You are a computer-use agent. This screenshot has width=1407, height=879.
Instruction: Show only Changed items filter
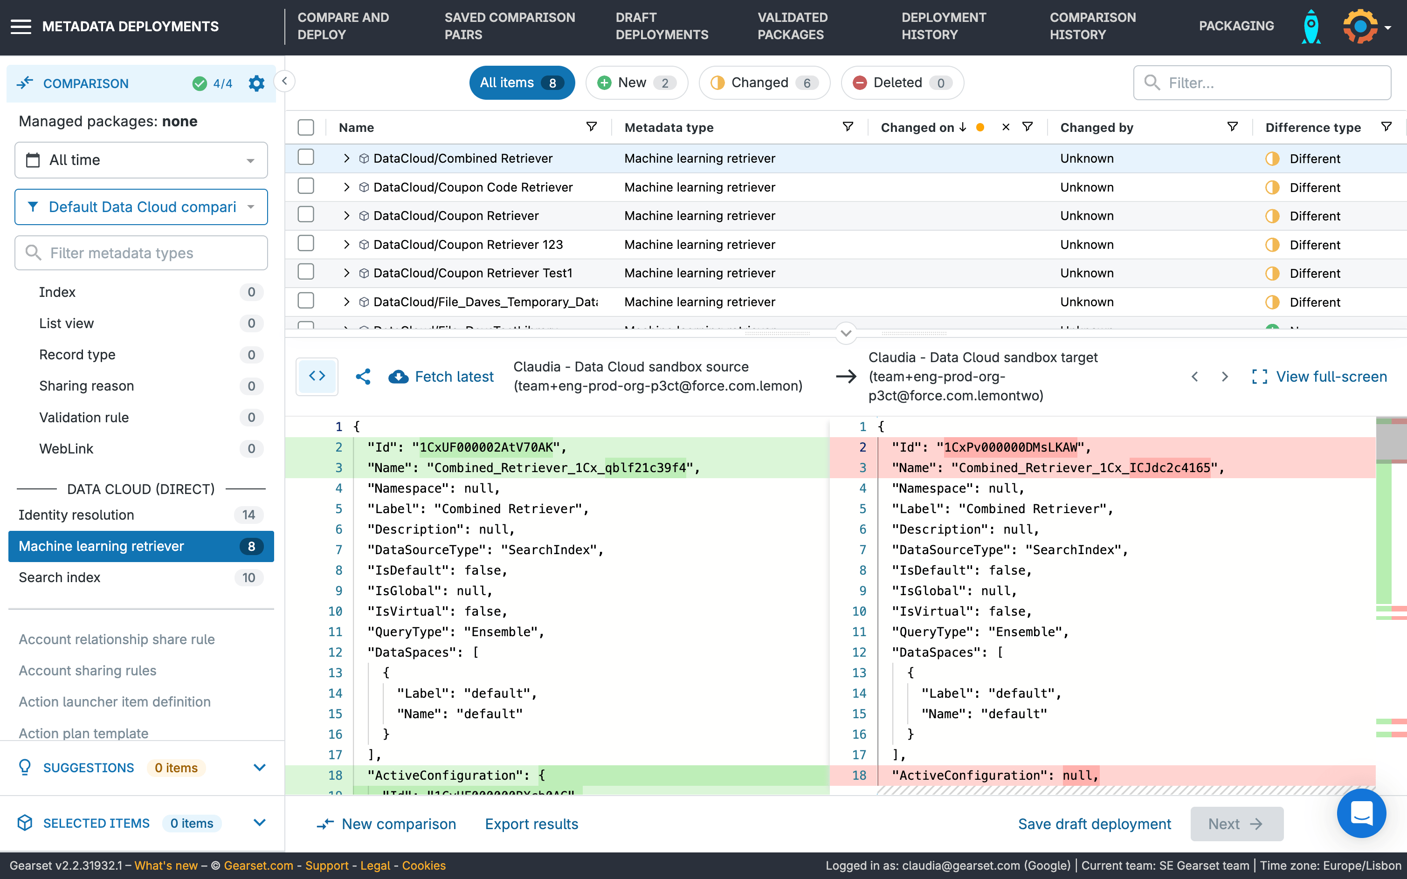pyautogui.click(x=764, y=82)
